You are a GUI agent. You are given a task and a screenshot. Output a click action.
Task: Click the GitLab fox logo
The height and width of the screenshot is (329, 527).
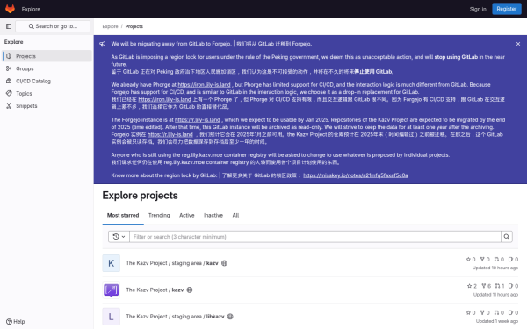[x=10, y=9]
